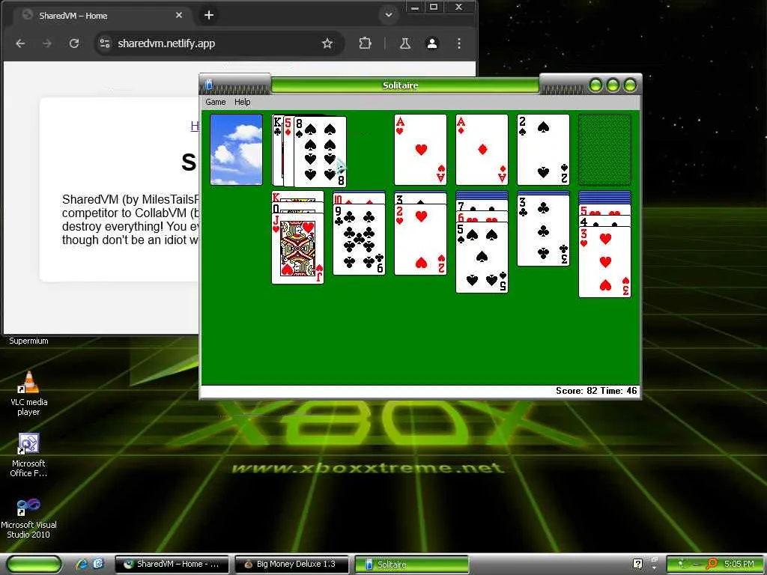Screen dimensions: 767x575
Task: Select the 2 of hearts tableau card
Action: pos(420,240)
